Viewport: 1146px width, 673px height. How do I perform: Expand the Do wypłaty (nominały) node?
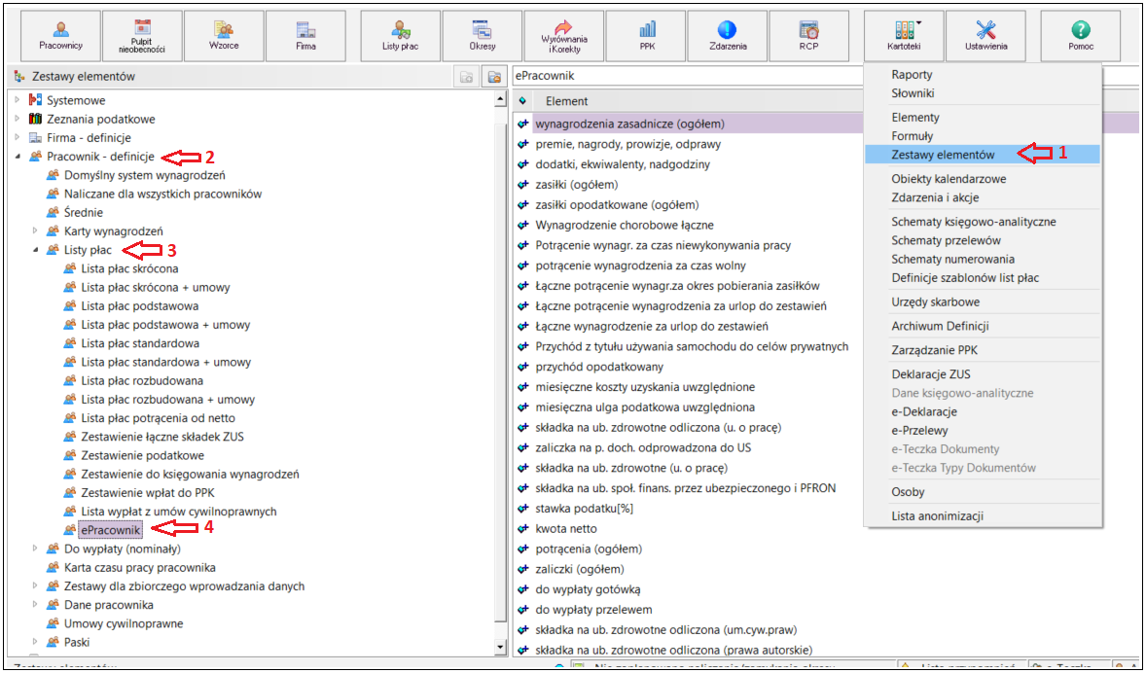point(35,549)
